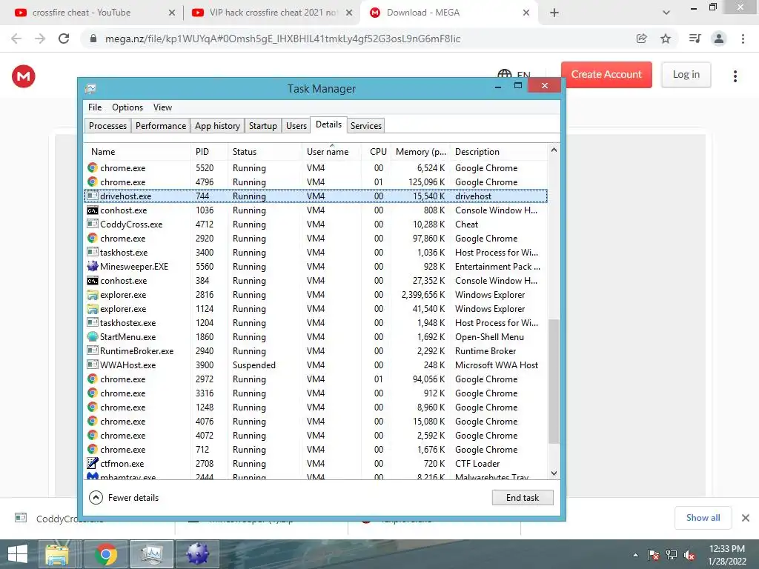759x569 pixels.
Task: Open the View menu in Task Manager
Action: pos(162,107)
